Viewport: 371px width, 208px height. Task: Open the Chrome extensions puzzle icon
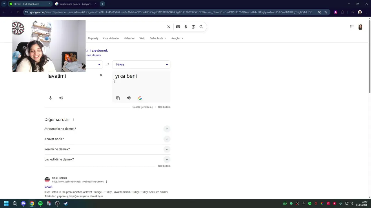343,12
